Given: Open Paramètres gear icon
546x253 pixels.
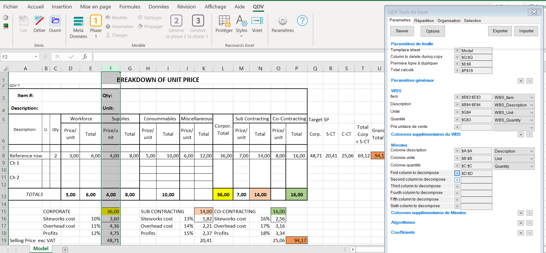Looking at the screenshot, I should click(x=282, y=21).
